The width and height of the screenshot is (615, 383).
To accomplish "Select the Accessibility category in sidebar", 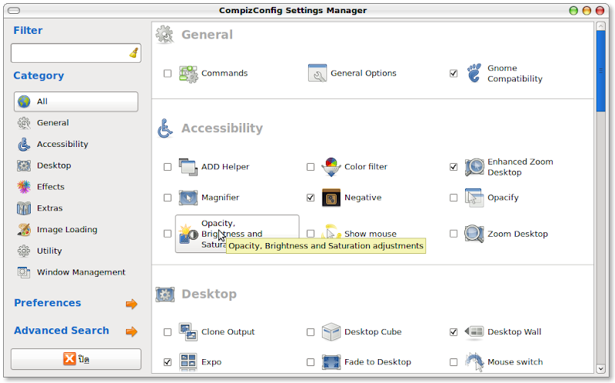I will click(x=76, y=145).
